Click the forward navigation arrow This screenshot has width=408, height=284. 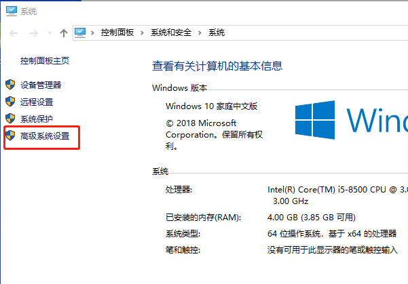click(33, 33)
